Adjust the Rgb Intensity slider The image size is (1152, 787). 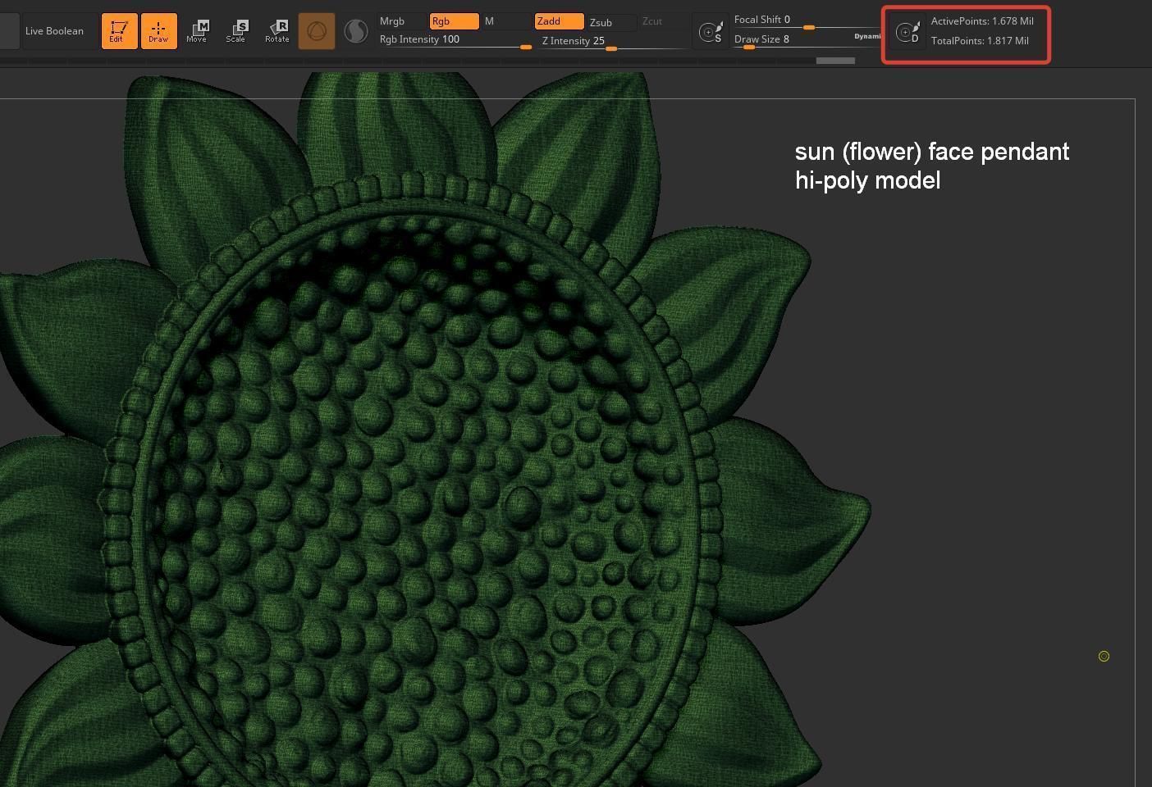455,40
